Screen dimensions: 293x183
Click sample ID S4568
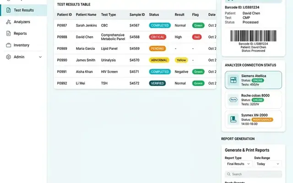point(134,37)
